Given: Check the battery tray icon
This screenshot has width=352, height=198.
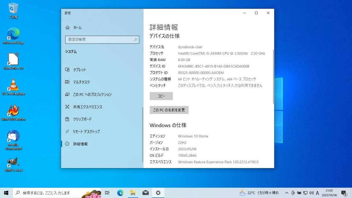Looking at the screenshot, I should (299, 193).
